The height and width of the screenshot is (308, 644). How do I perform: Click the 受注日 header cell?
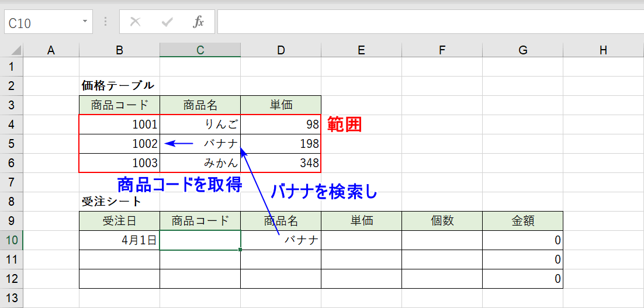[119, 220]
